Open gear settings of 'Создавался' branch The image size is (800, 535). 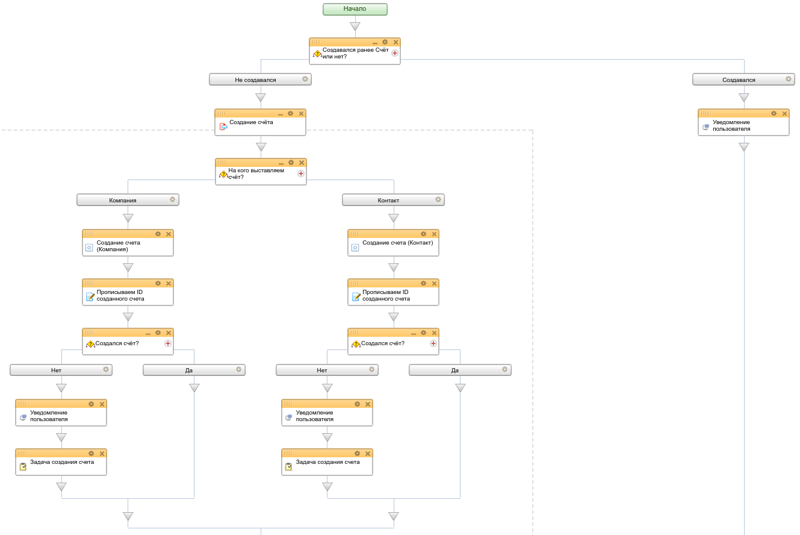(x=789, y=79)
